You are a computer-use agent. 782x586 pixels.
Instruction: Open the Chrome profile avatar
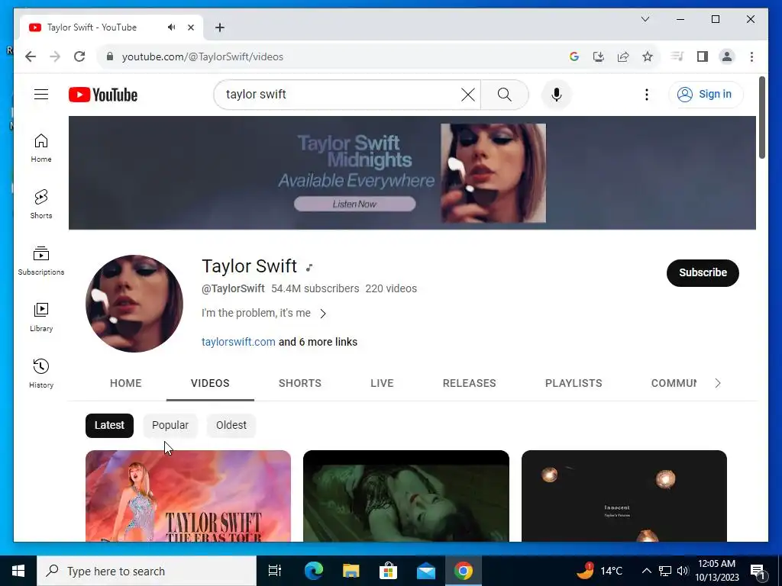point(727,56)
